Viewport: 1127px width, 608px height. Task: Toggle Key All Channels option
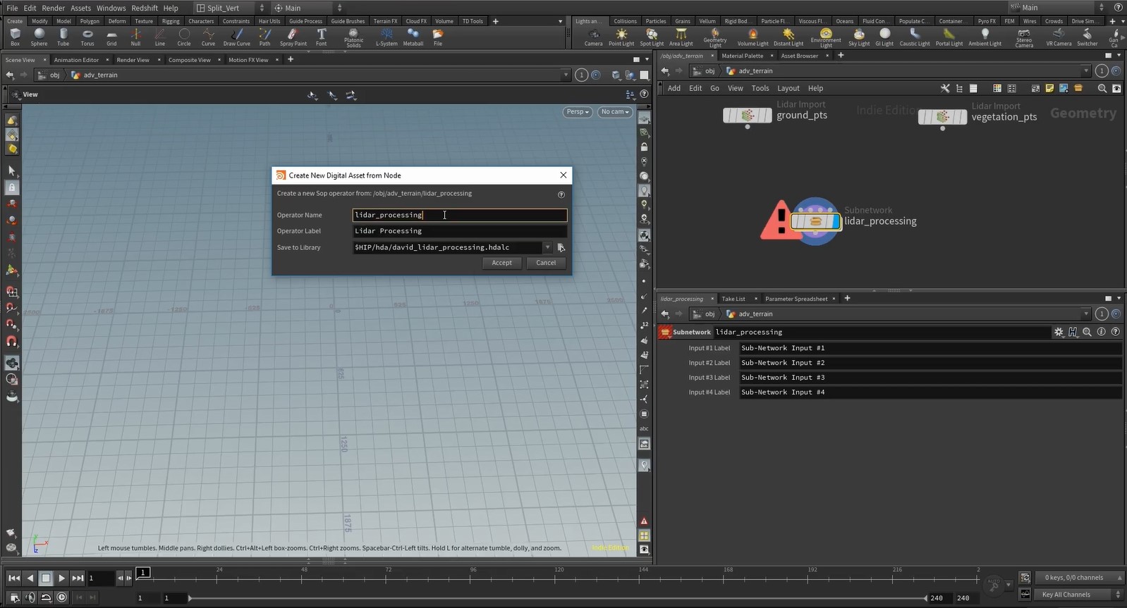click(1066, 595)
